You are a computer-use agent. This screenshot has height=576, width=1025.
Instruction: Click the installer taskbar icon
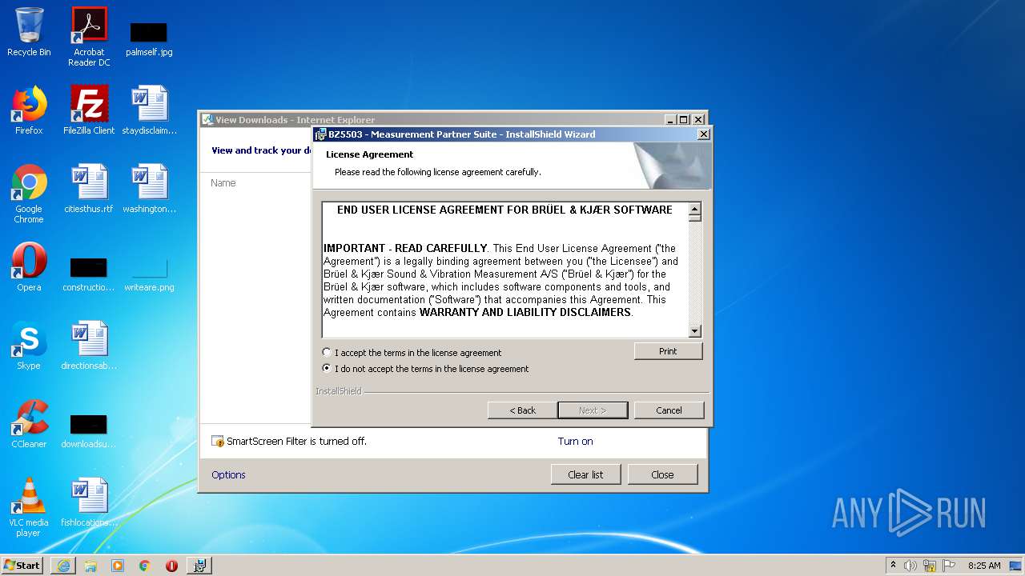pos(199,566)
